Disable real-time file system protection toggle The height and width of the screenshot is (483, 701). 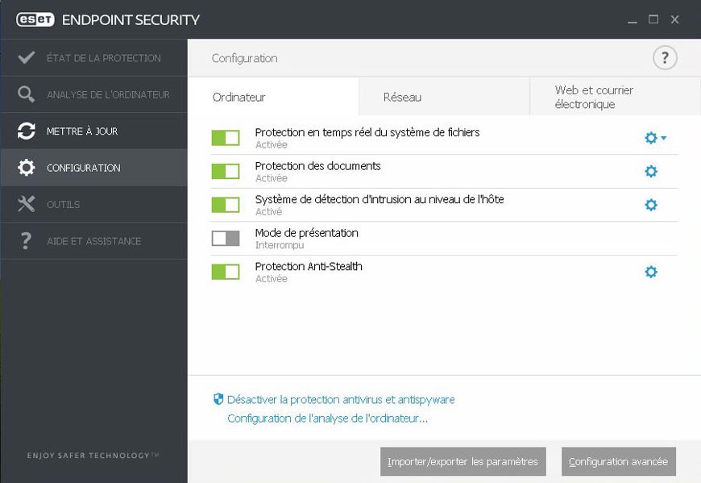tap(226, 138)
